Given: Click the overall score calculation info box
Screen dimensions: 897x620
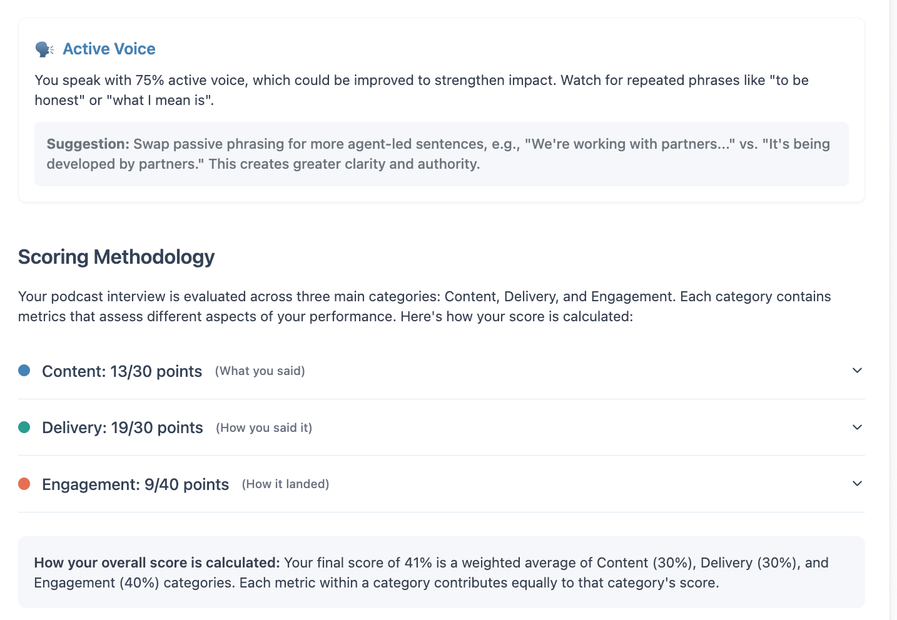Looking at the screenshot, I should click(442, 572).
